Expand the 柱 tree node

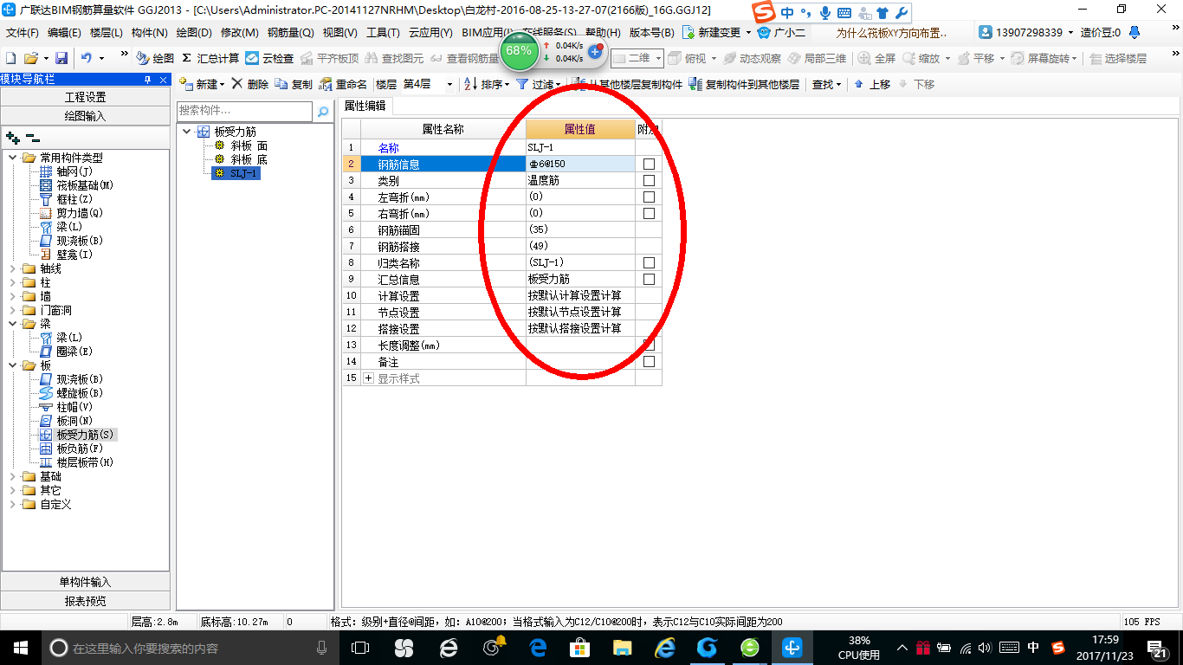pos(13,282)
